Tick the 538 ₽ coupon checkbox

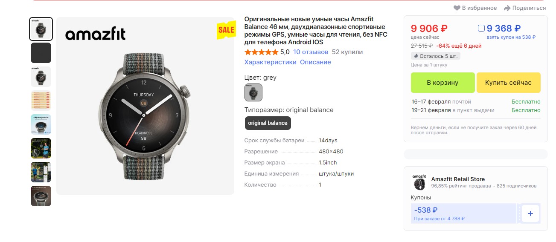click(481, 29)
